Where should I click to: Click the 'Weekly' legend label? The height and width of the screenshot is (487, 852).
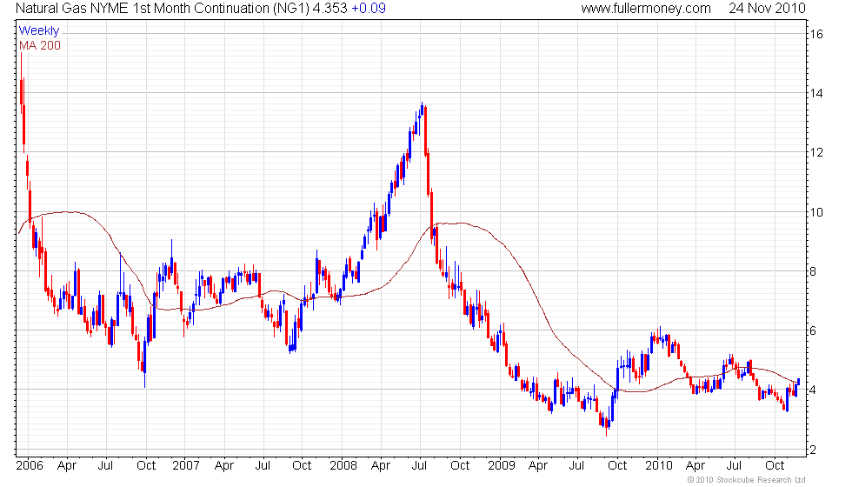38,31
